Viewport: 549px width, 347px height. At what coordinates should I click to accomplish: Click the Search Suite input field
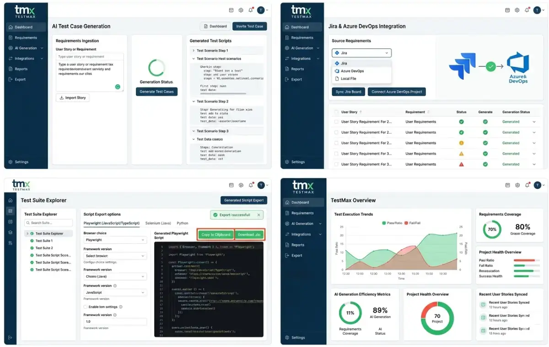click(x=48, y=223)
